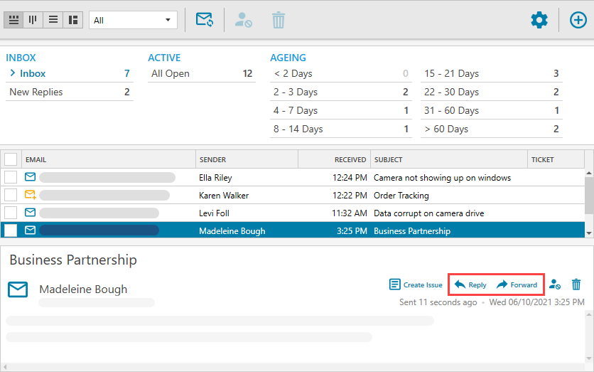
Task: Sort by the SENDER column header
Action: [247, 159]
